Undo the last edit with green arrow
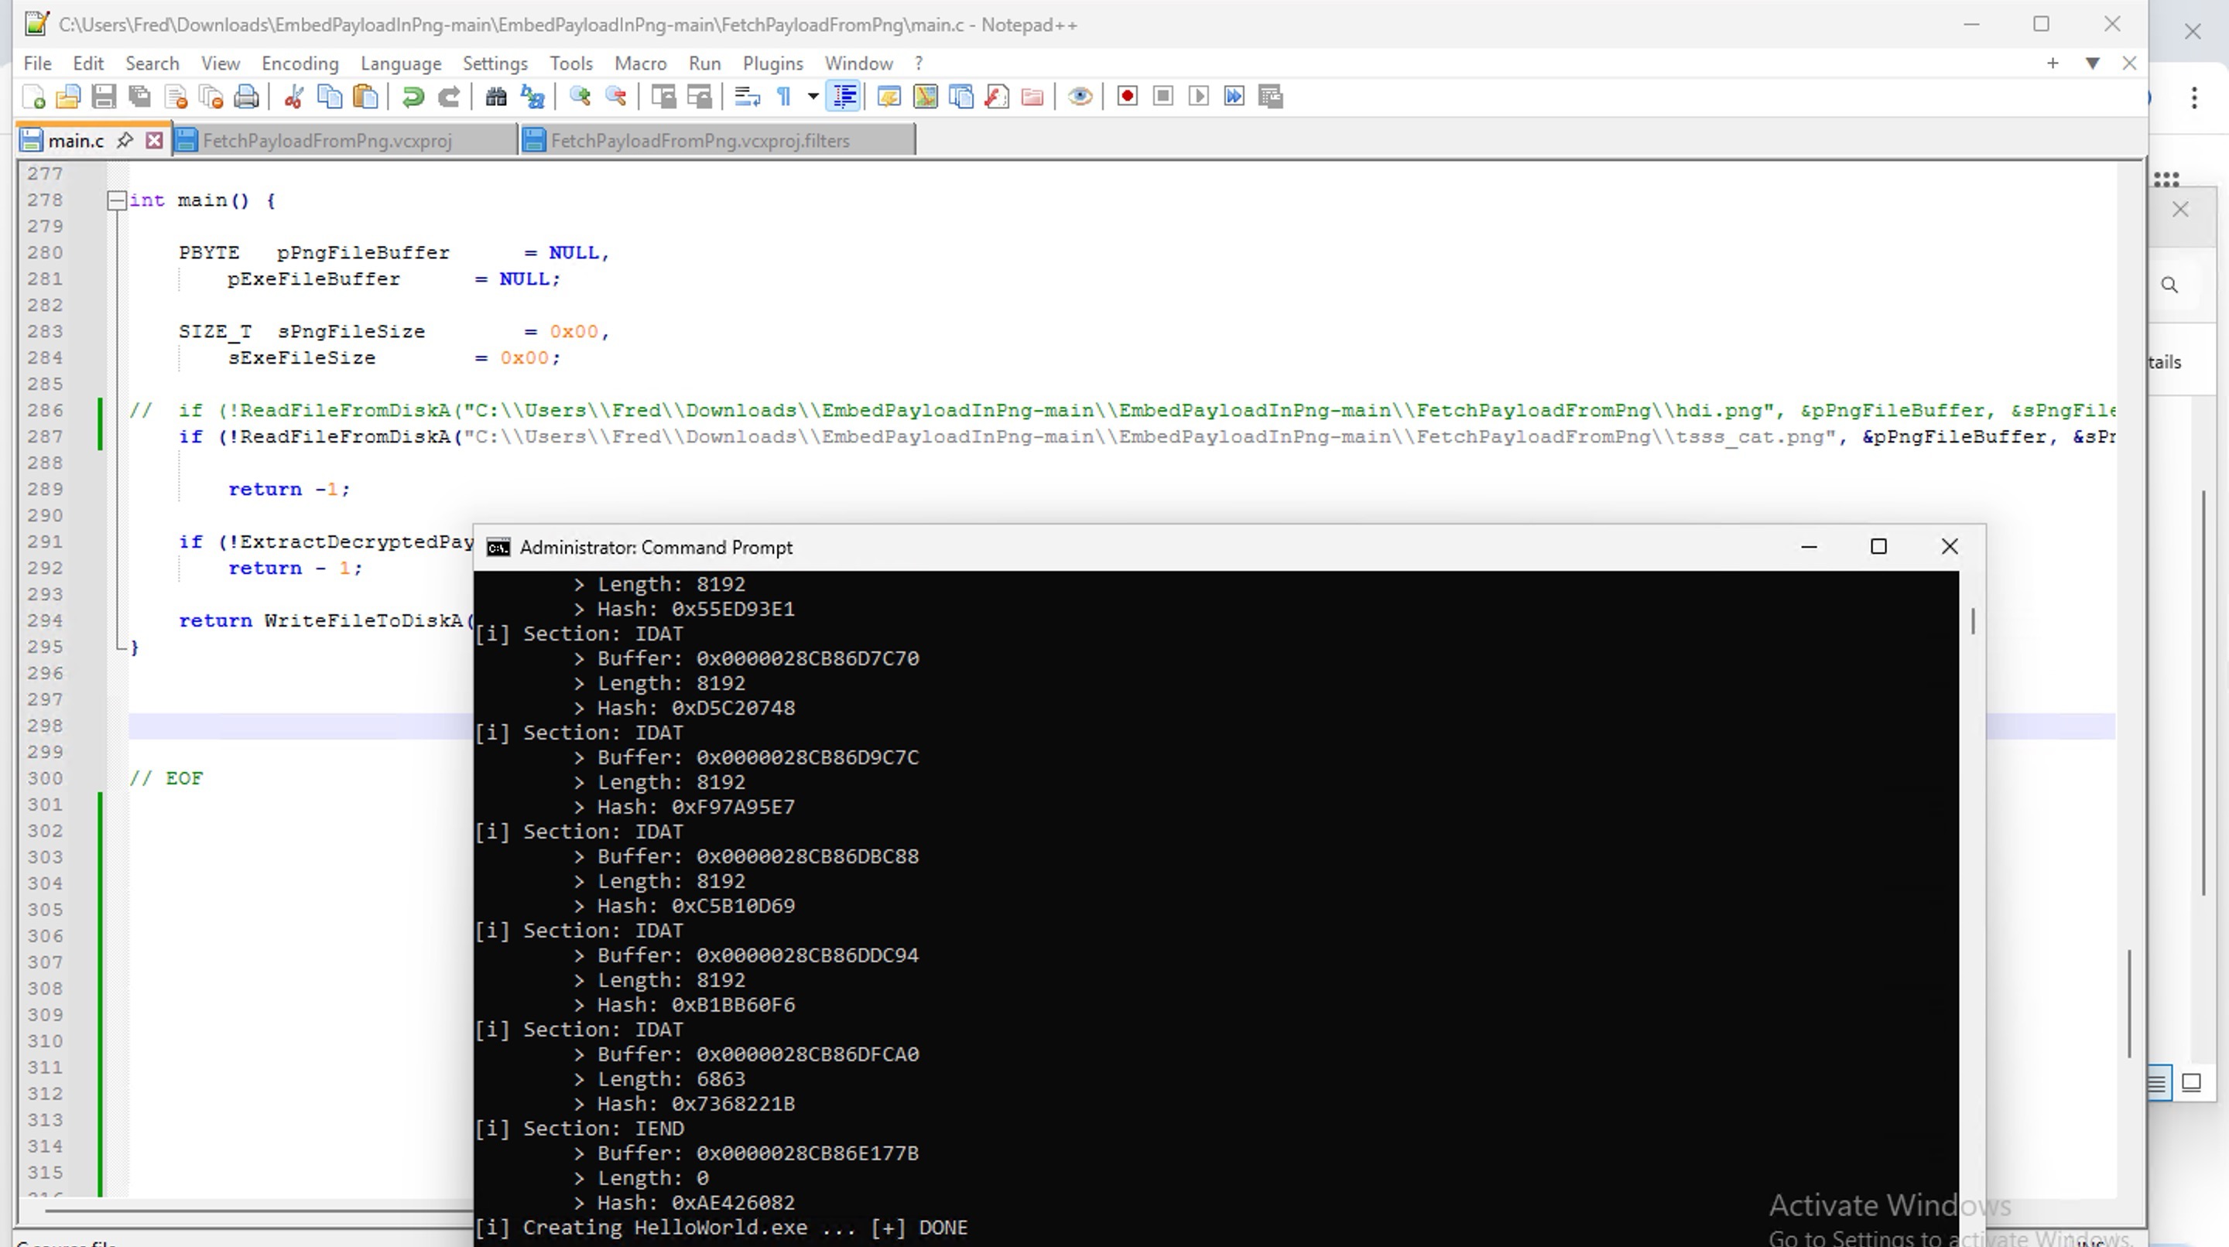This screenshot has height=1247, width=2229. [x=413, y=96]
